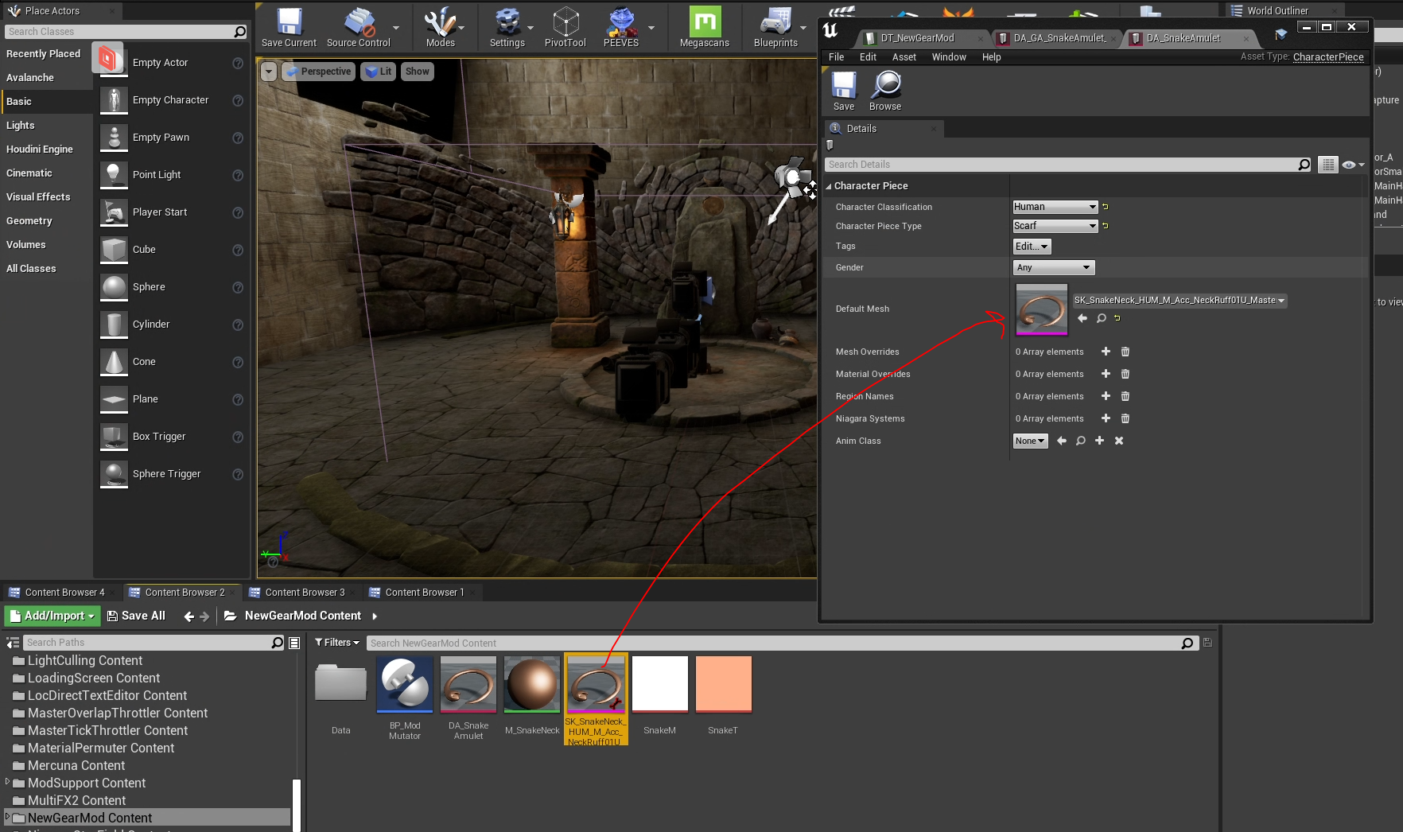
Task: Click the Add/Import button
Action: [52, 616]
